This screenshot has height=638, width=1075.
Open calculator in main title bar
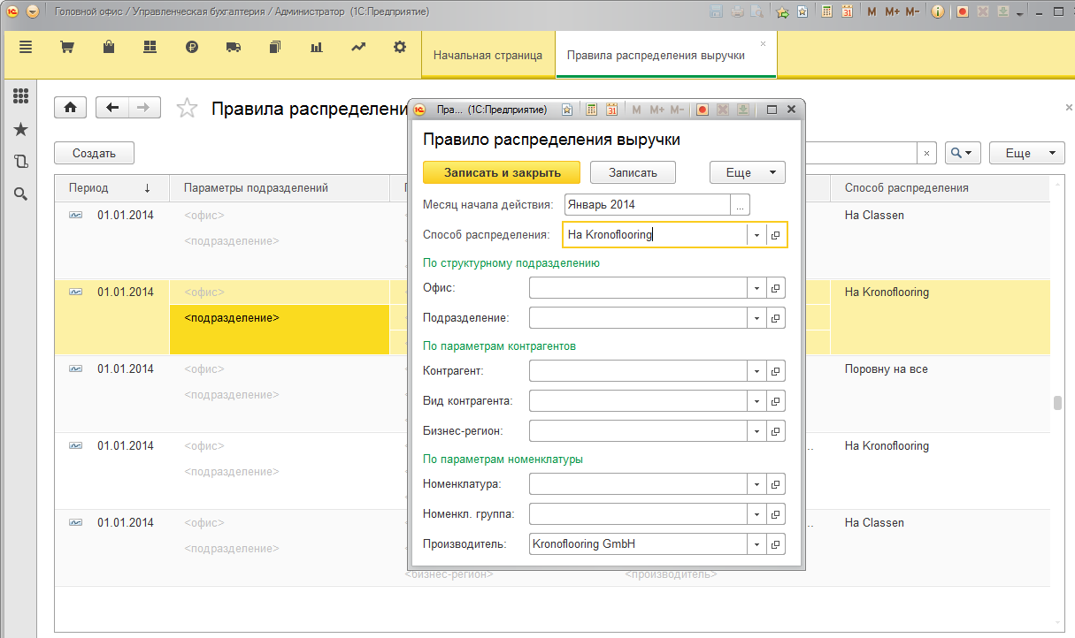827,11
